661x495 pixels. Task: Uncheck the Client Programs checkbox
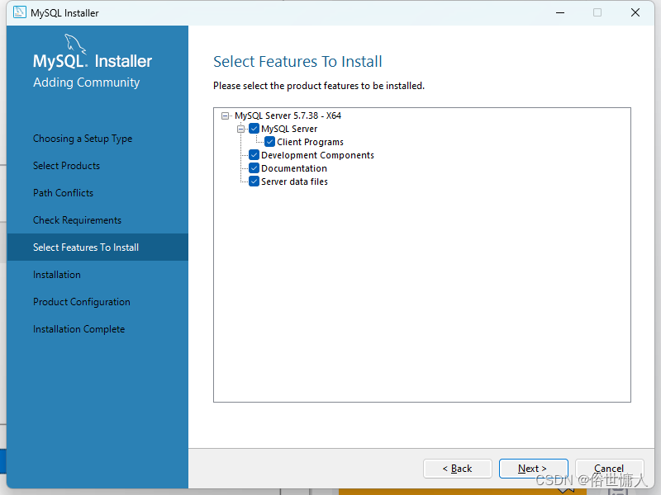point(270,142)
